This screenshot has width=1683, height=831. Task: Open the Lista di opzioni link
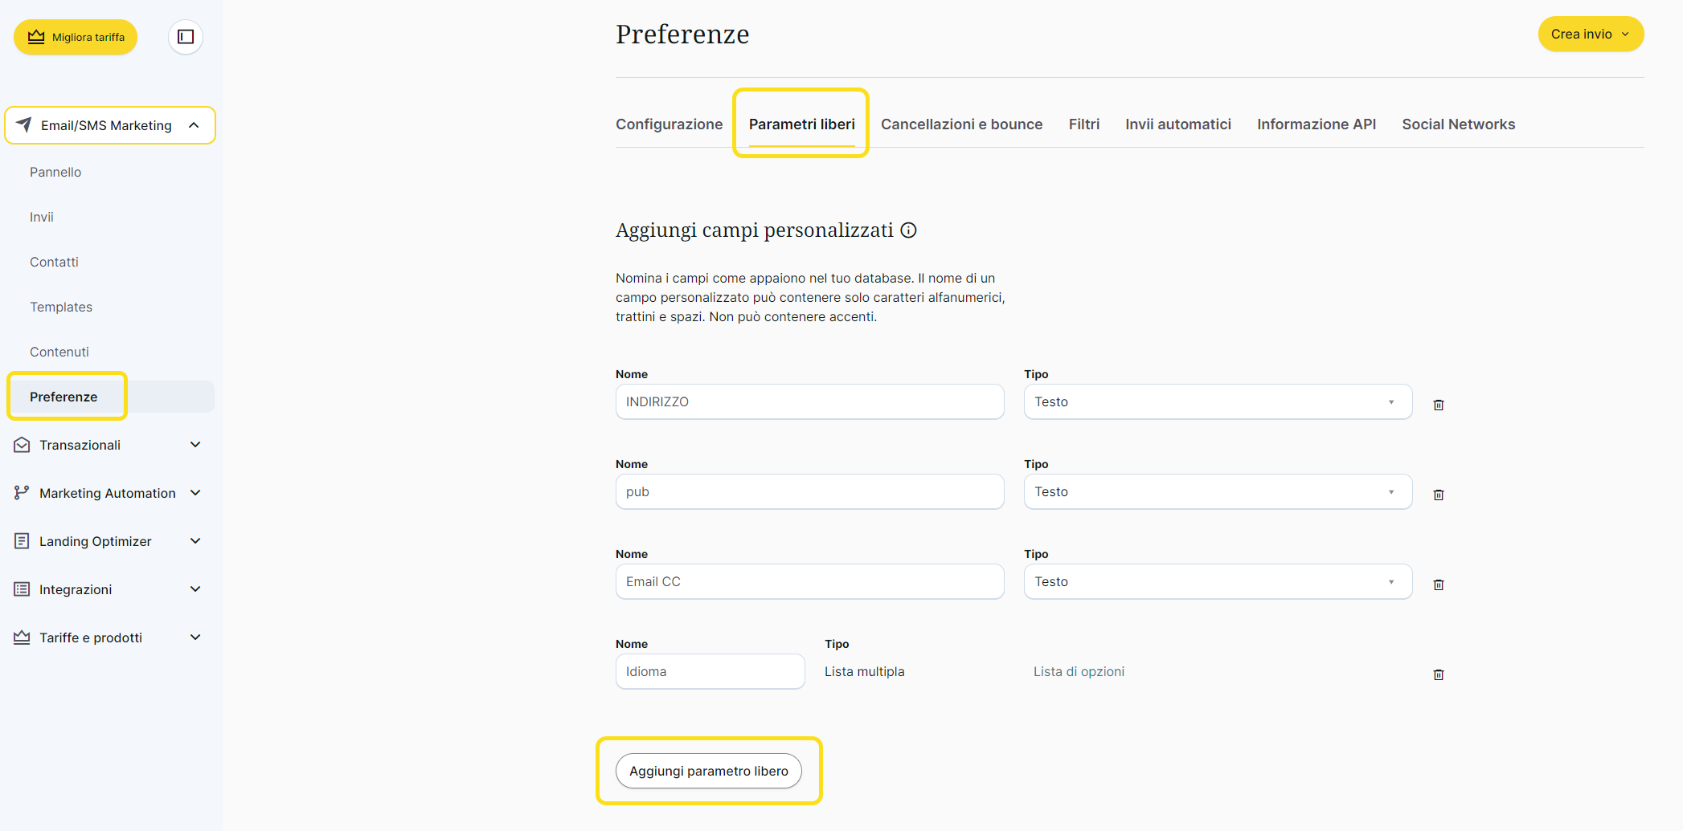1079,671
